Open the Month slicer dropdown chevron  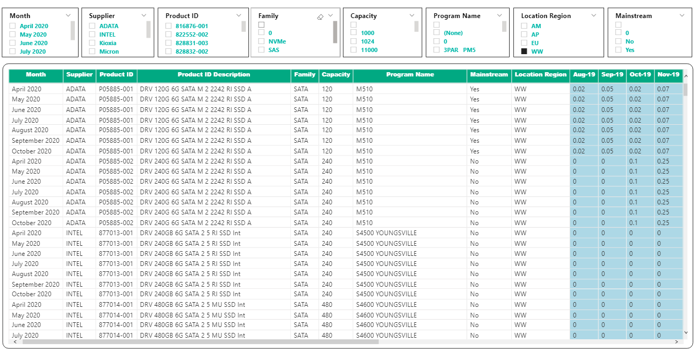click(68, 15)
